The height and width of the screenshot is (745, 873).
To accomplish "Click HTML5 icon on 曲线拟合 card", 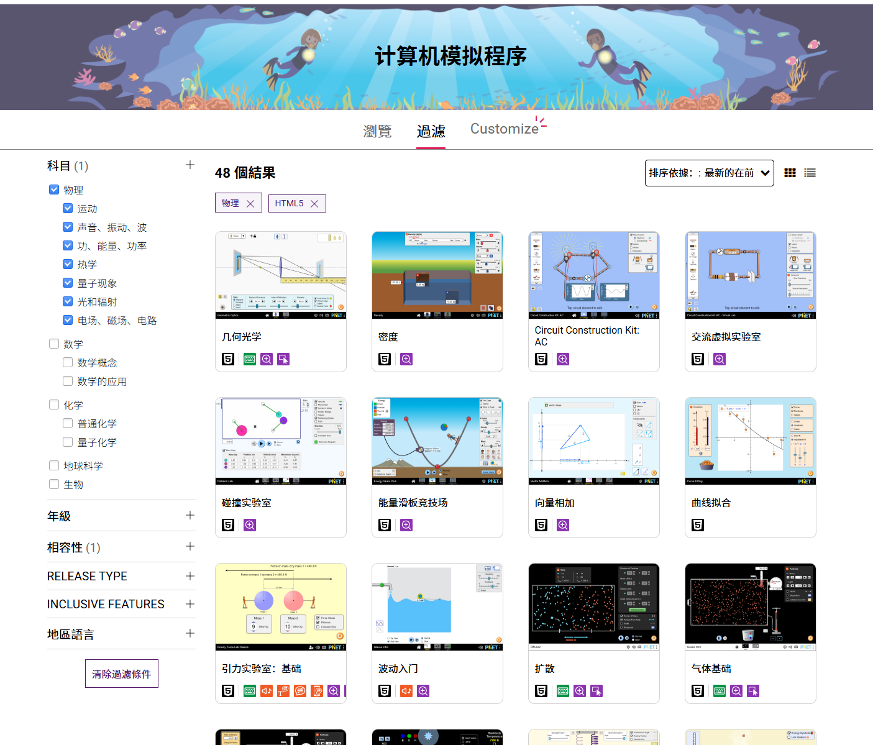I will point(698,525).
